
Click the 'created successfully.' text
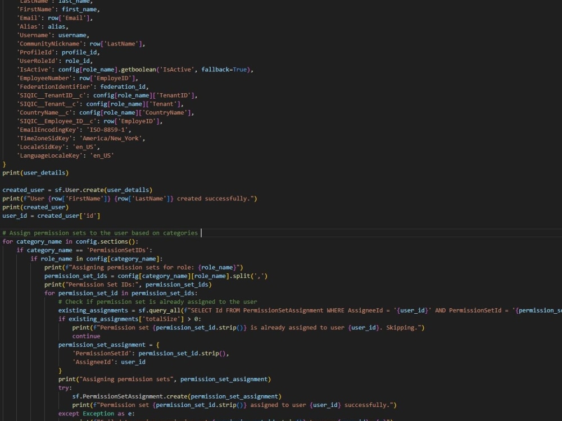[215, 198]
